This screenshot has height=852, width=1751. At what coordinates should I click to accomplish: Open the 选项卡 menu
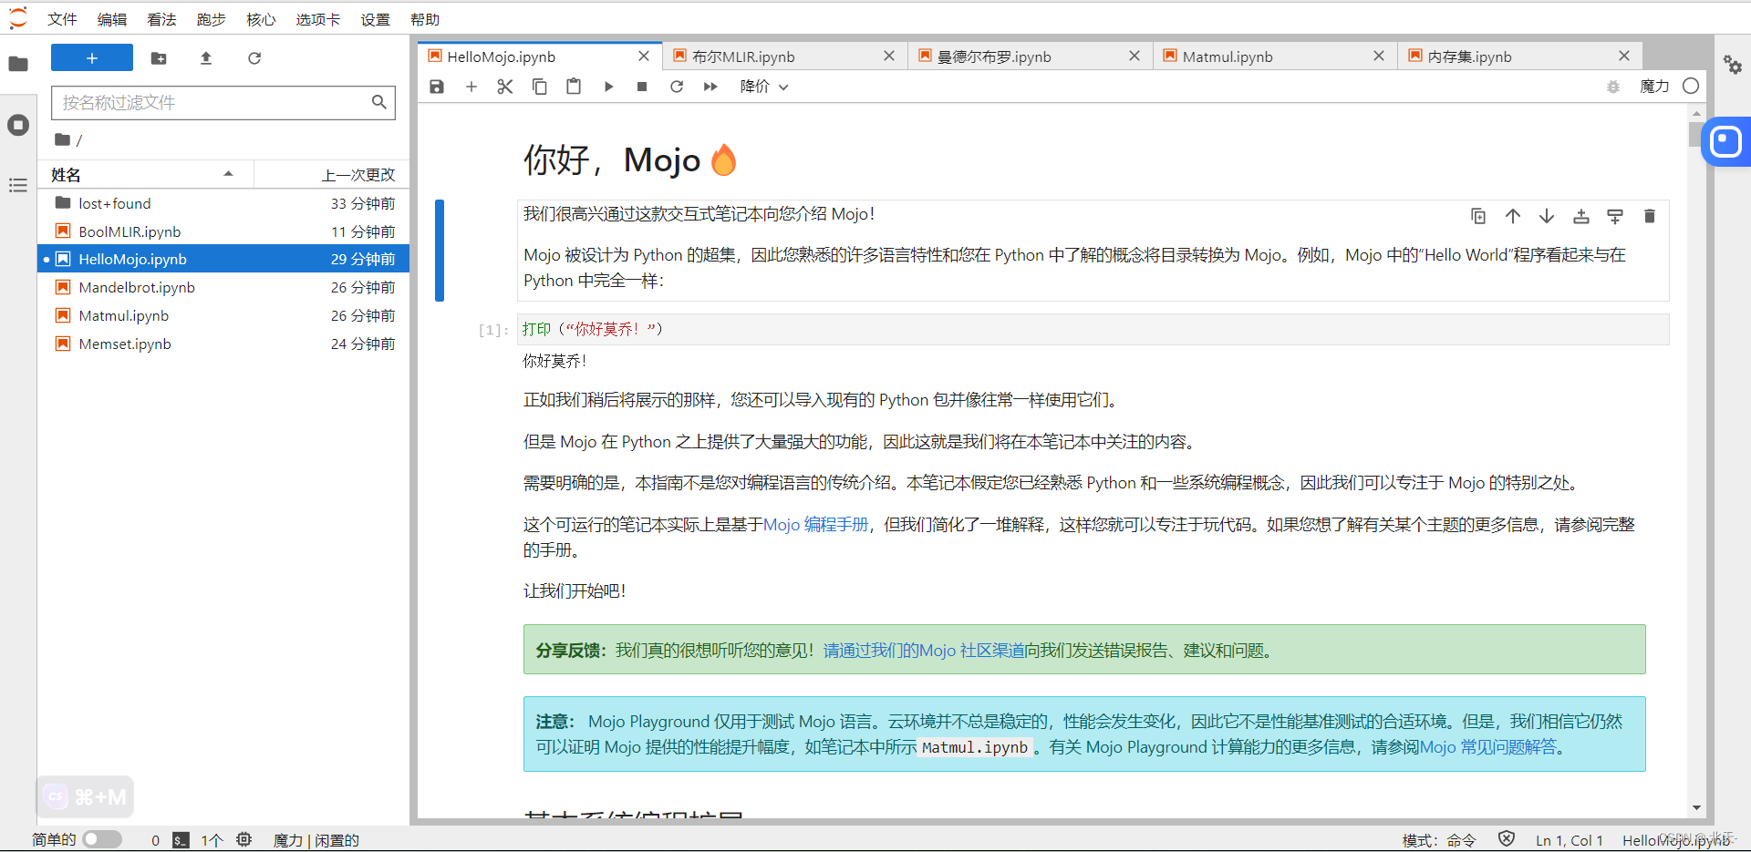(317, 19)
